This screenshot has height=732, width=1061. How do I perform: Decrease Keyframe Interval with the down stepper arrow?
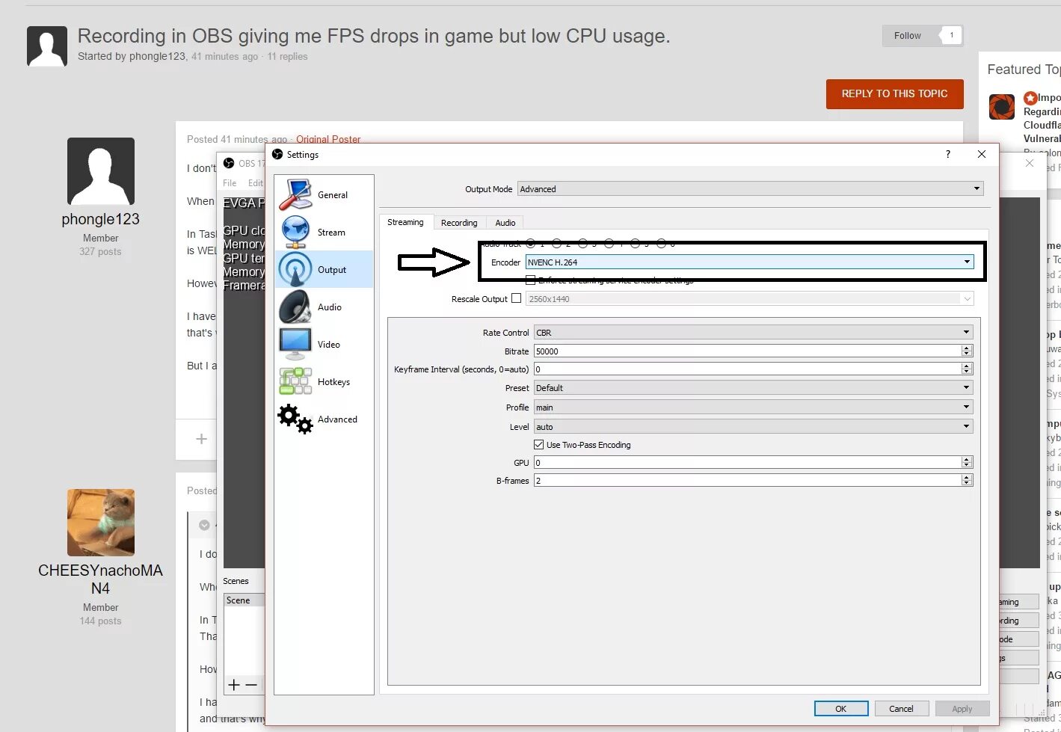[967, 372]
